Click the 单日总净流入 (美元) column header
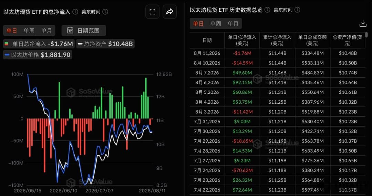372x196 pixels. point(242,40)
